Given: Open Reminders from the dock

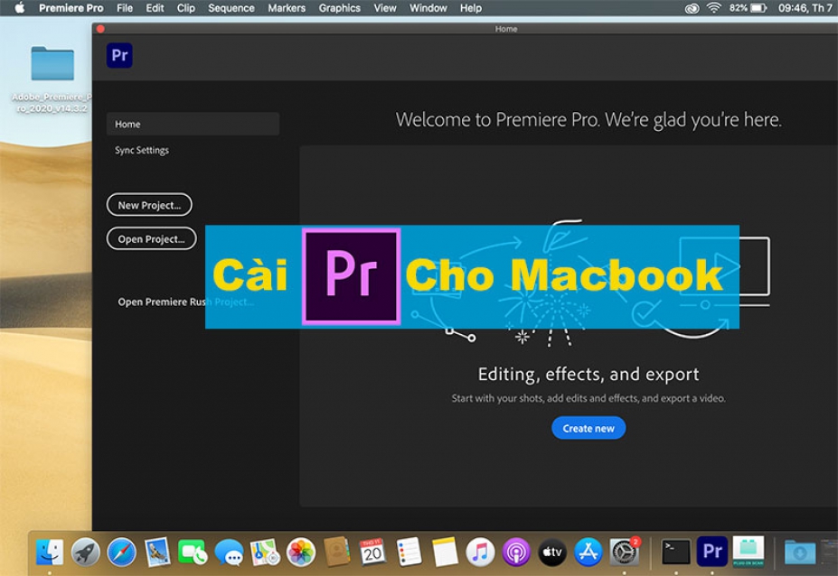Looking at the screenshot, I should pos(409,552).
